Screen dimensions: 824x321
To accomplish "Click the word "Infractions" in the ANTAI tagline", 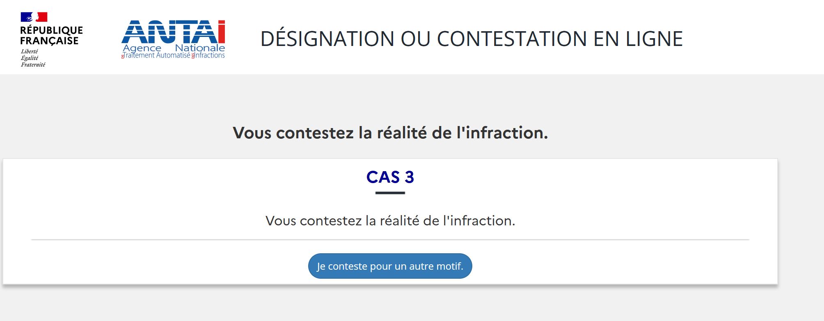I will point(210,55).
